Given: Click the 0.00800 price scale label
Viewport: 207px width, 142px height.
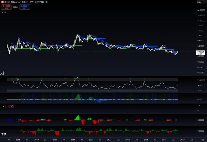Looking at the screenshot, I should tap(201, 68).
